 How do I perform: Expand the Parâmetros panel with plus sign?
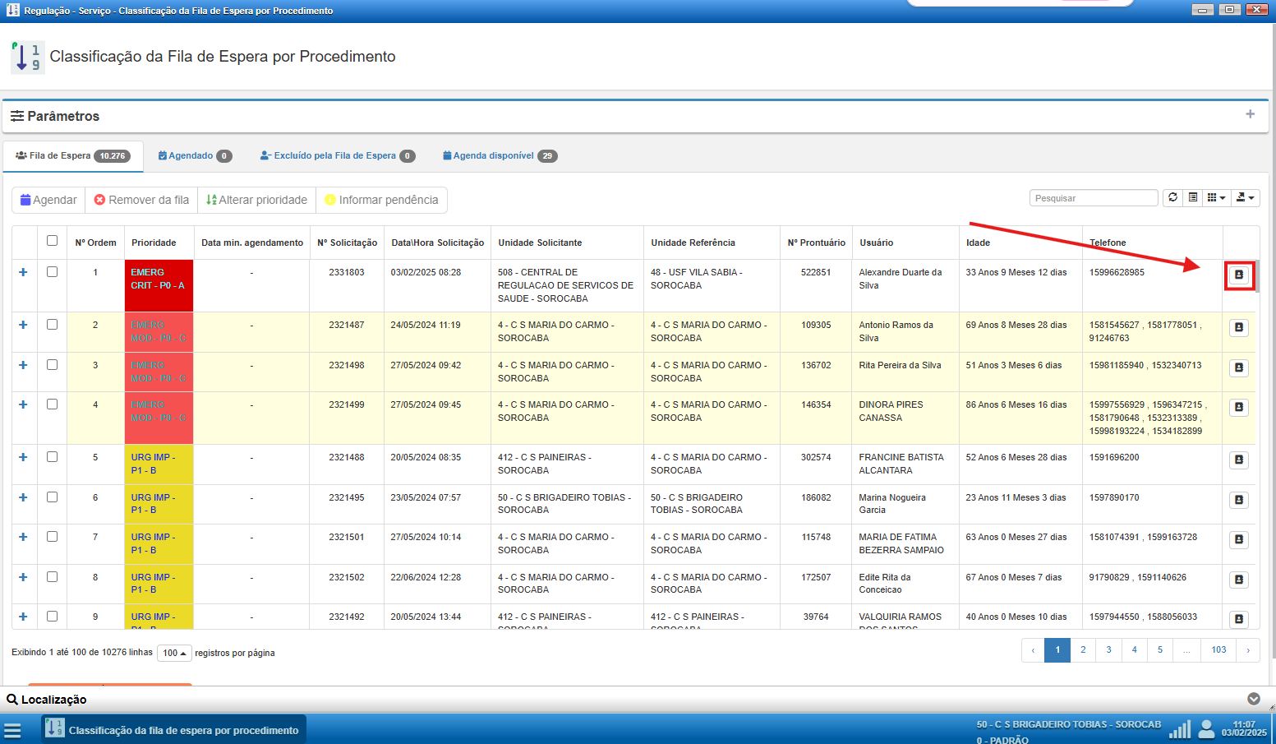(x=1250, y=114)
